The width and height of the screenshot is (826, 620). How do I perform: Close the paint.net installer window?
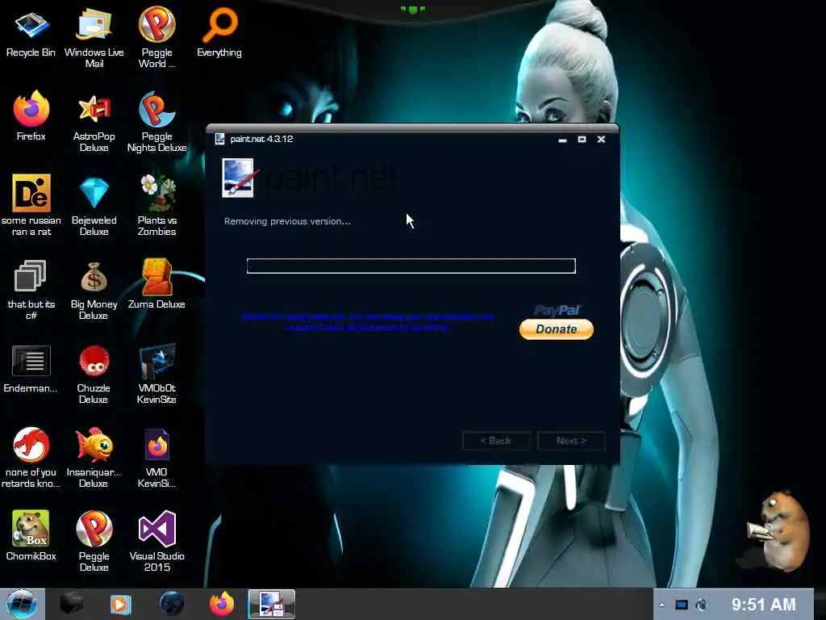pos(601,139)
